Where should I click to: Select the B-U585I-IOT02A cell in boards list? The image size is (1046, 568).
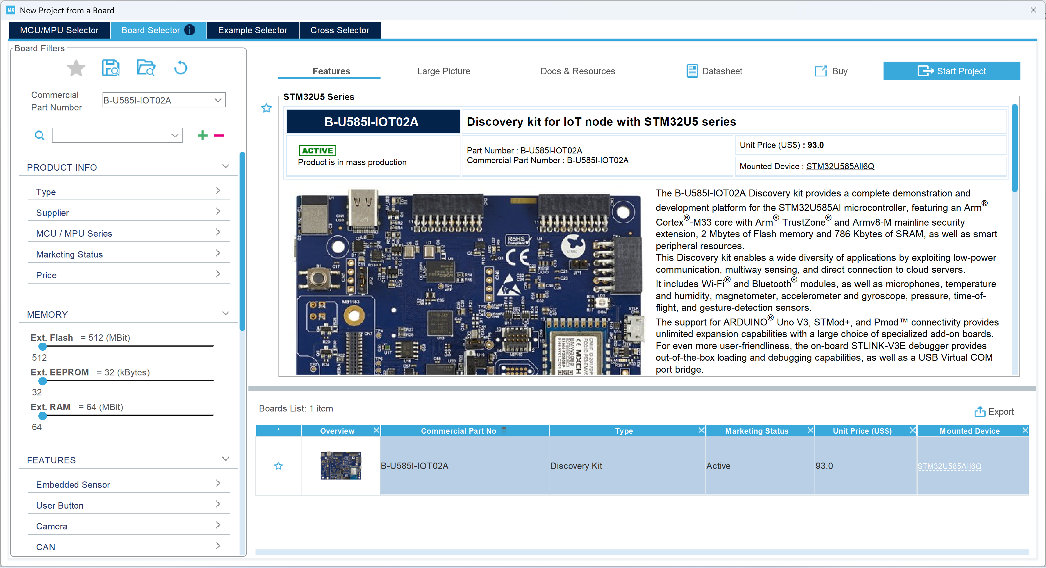pos(465,466)
